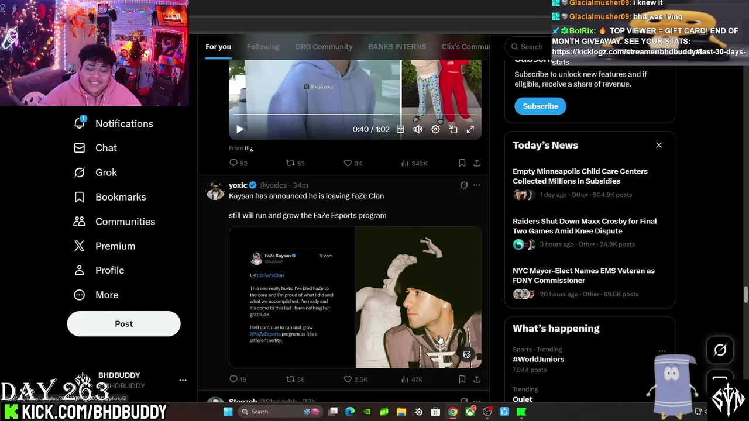Click the Windows taskbar search box
This screenshot has height=421, width=749.
click(x=280, y=412)
